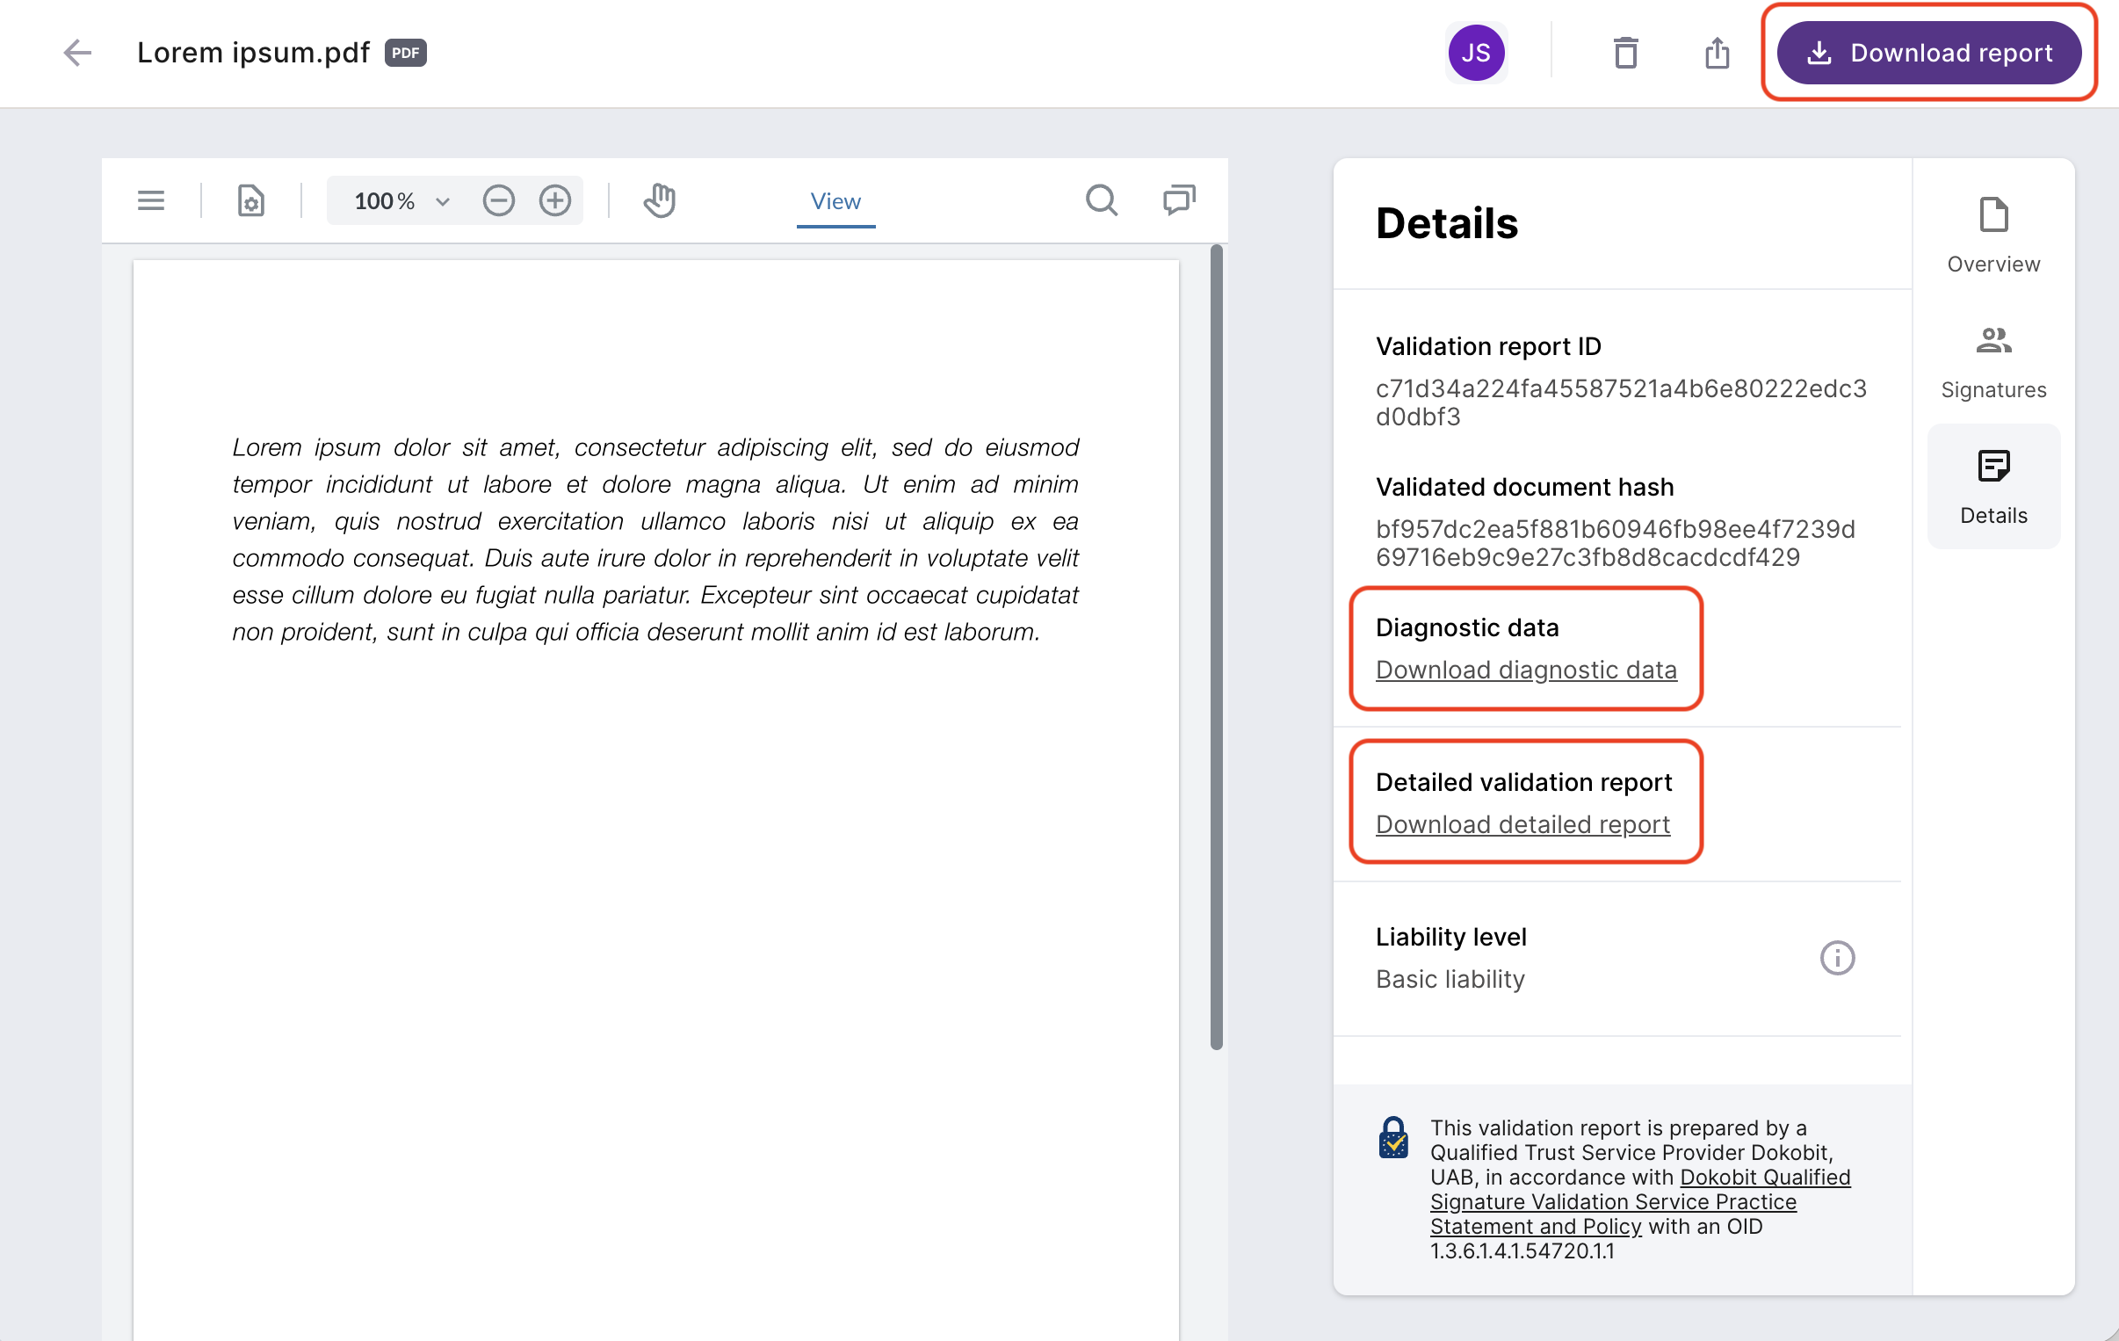Click the PDF file type badge

(405, 53)
